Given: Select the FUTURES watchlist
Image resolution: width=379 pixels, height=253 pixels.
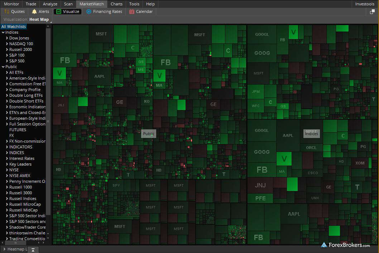Looking at the screenshot, I should click(x=18, y=130).
